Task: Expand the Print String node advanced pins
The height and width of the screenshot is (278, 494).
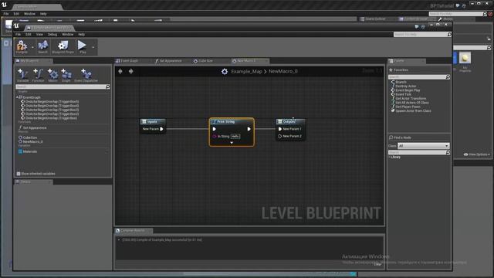Action: 232,143
